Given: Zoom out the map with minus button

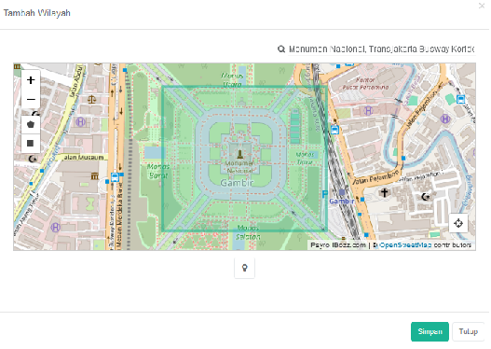Looking at the screenshot, I should pyautogui.click(x=31, y=100).
